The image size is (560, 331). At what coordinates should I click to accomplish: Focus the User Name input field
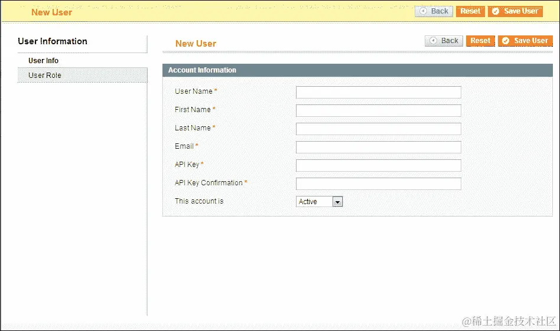(x=379, y=92)
